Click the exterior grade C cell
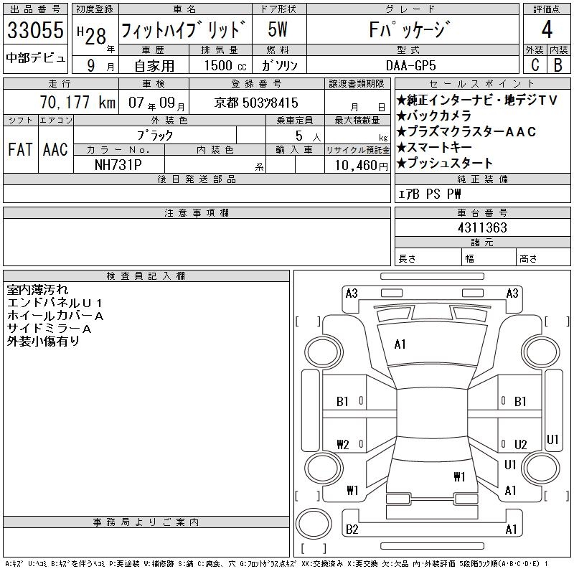The image size is (574, 574). click(x=535, y=65)
